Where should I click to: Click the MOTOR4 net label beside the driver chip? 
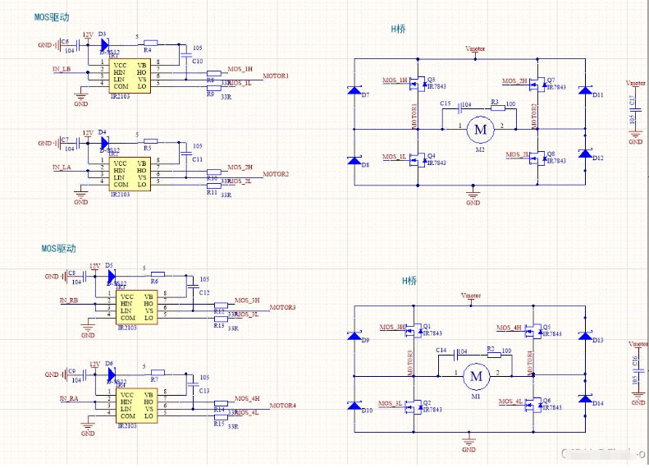(283, 406)
